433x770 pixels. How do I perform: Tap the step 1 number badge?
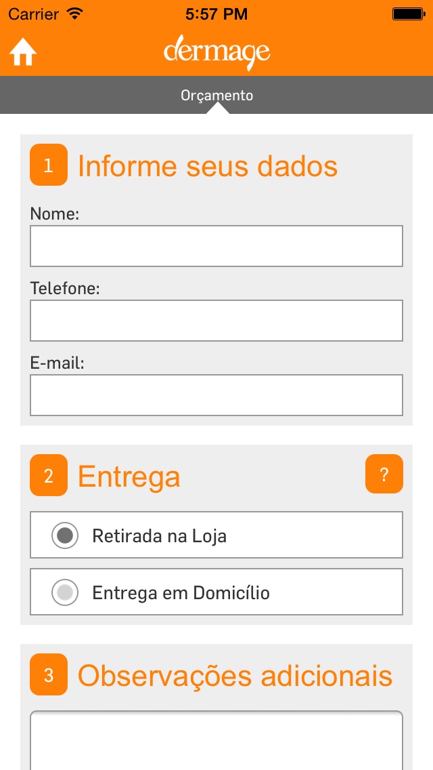pos(49,165)
